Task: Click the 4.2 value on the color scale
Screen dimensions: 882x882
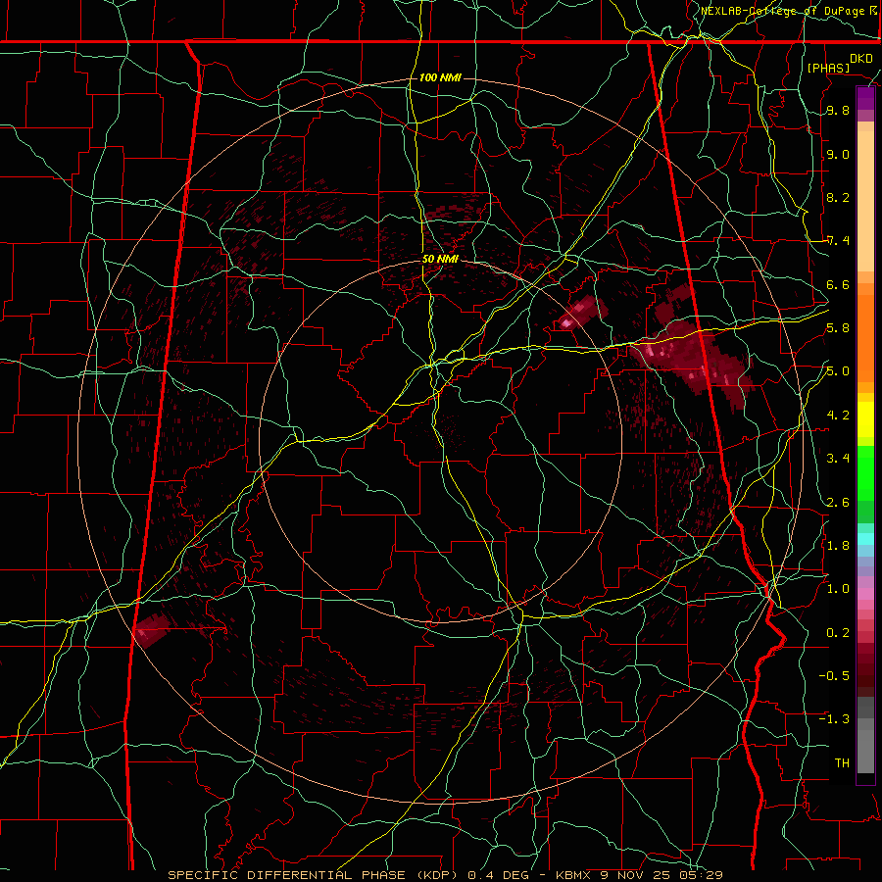Action: coord(838,416)
